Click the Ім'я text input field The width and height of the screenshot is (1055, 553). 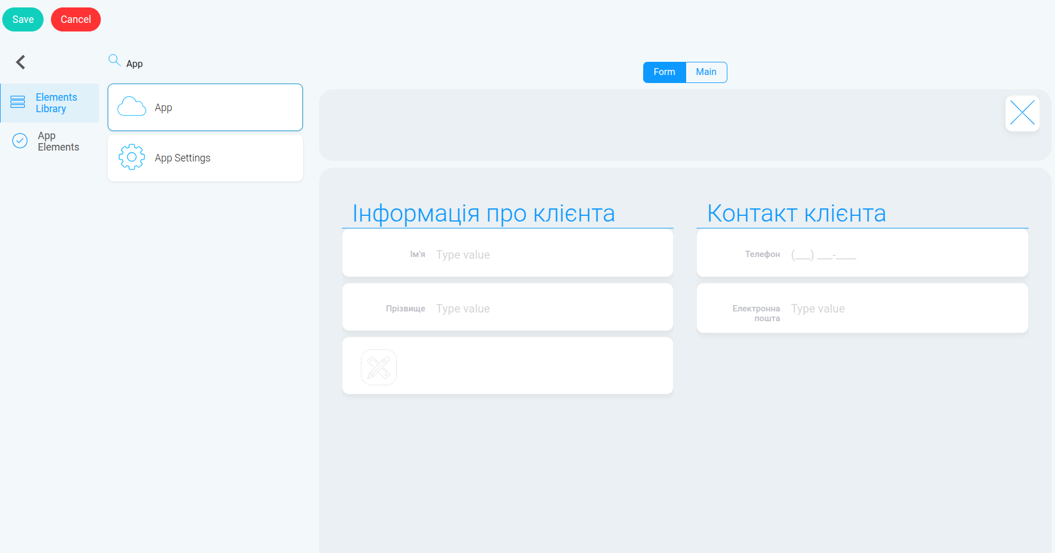[551, 255]
